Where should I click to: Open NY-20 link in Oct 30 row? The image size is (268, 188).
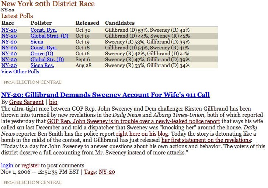[9, 30]
